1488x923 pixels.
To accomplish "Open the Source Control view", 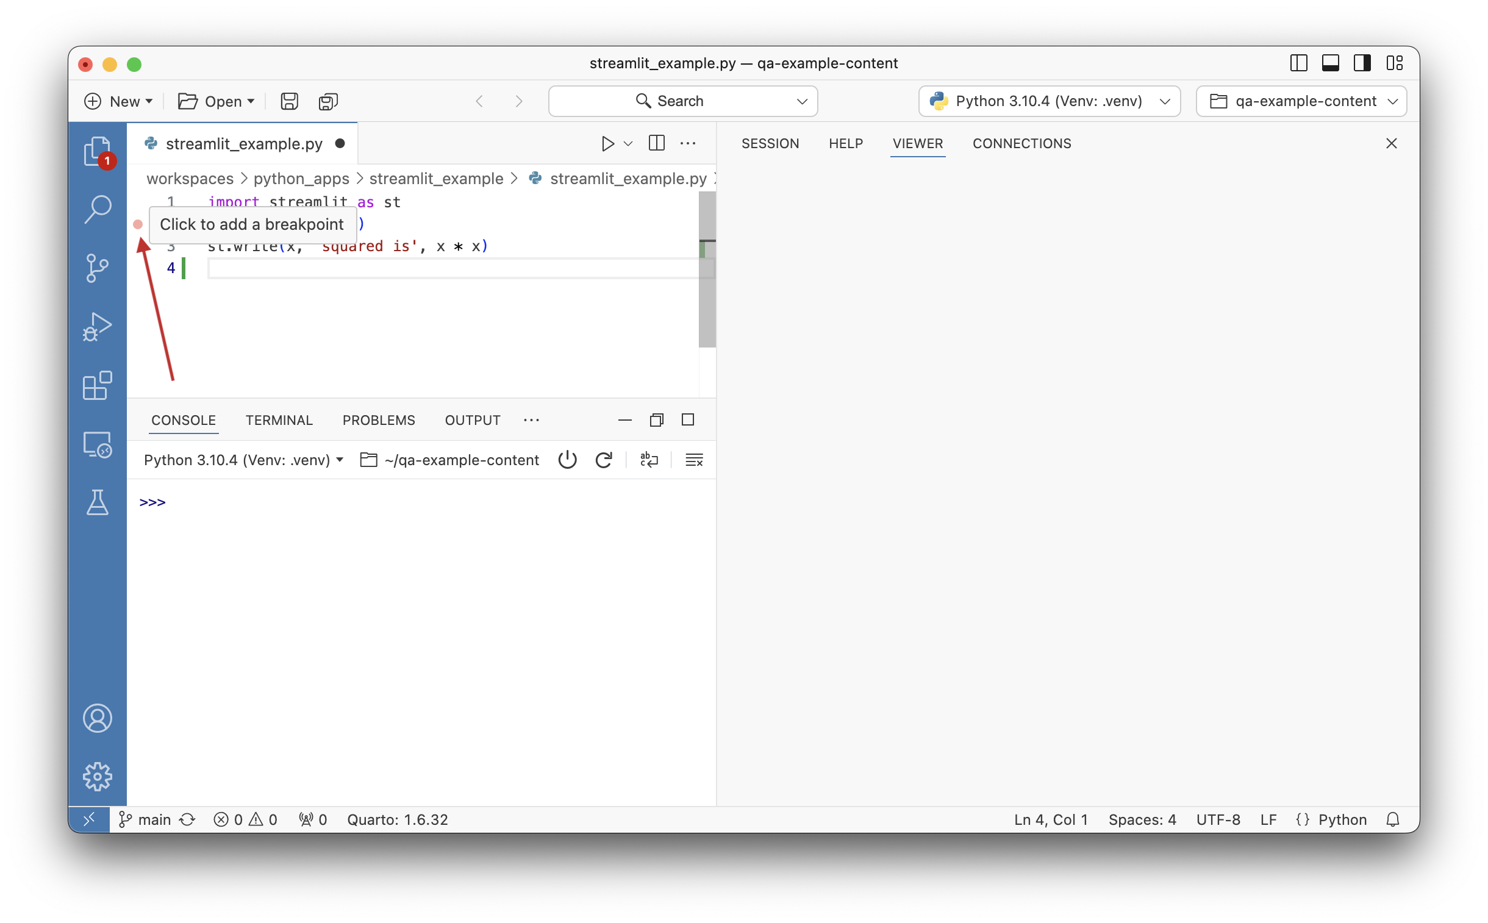I will point(98,268).
